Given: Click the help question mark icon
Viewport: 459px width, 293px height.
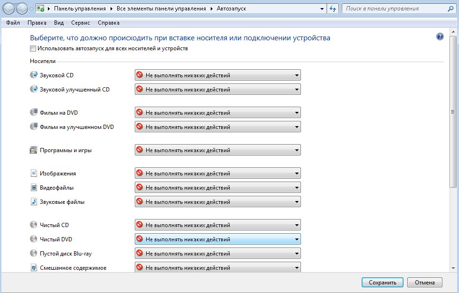Looking at the screenshot, I should 440,37.
